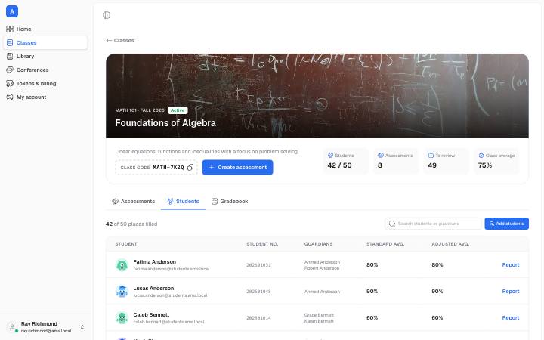Image resolution: width=544 pixels, height=340 pixels.
Task: Click student number 202601031
Action: (258, 265)
